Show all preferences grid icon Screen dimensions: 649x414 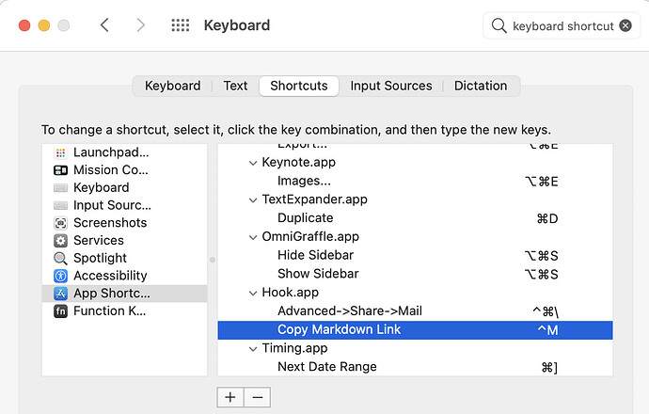click(180, 25)
